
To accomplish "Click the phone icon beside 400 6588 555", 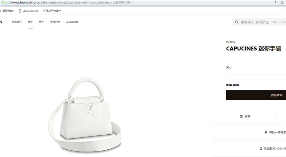I will [20, 11].
